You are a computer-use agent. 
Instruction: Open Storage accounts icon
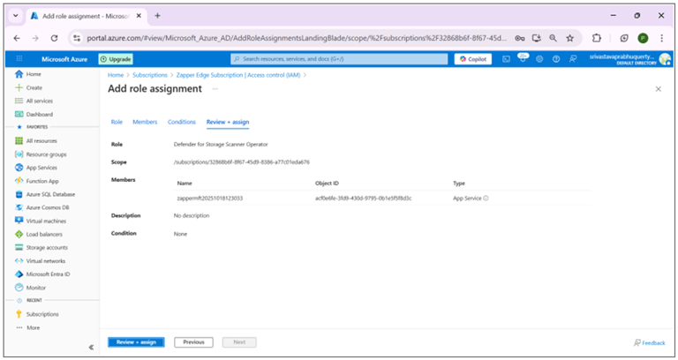pyautogui.click(x=19, y=248)
